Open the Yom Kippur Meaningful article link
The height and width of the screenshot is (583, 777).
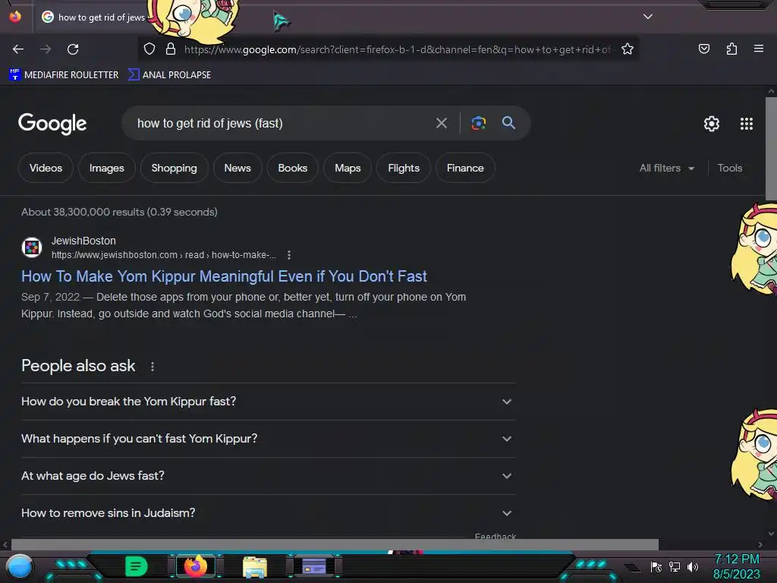[224, 276]
